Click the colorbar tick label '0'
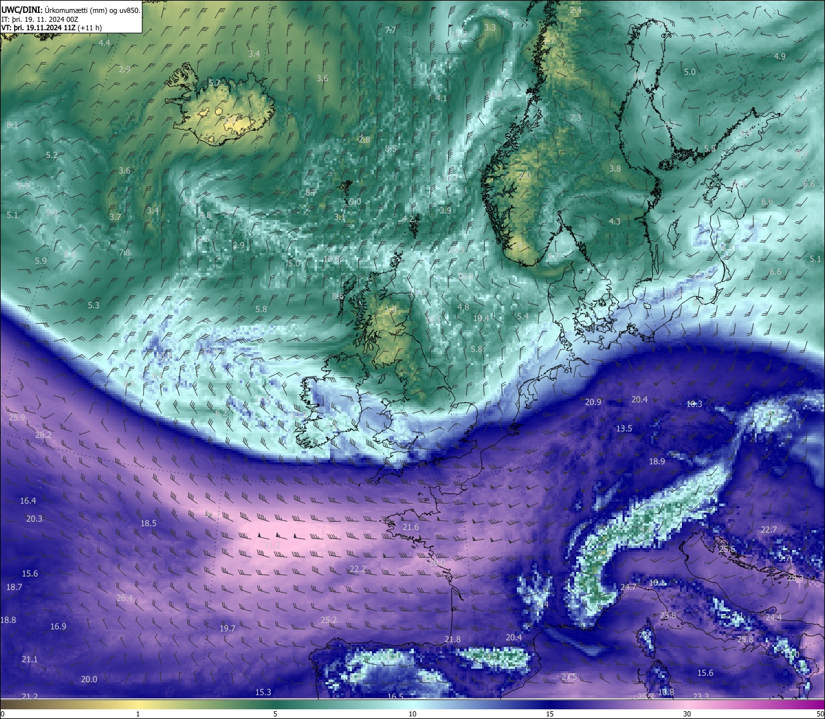 pyautogui.click(x=3, y=714)
